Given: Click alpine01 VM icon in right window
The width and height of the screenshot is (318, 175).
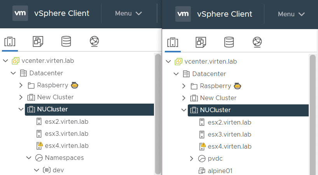Looking at the screenshot, I should pyautogui.click(x=202, y=171).
